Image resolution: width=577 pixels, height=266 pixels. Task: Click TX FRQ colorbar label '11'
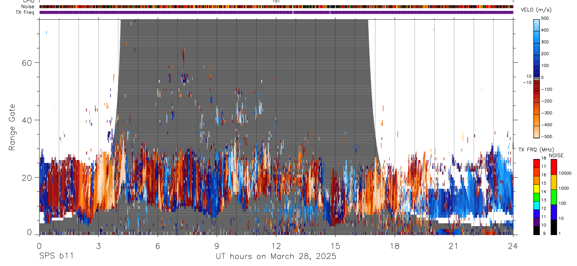click(x=544, y=217)
